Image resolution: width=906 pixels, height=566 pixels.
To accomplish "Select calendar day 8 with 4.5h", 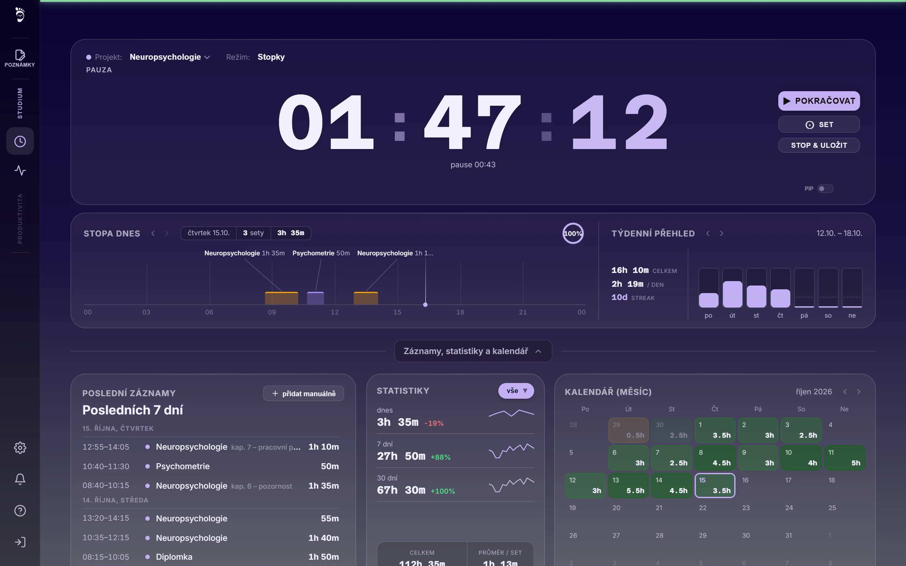I will (715, 458).
